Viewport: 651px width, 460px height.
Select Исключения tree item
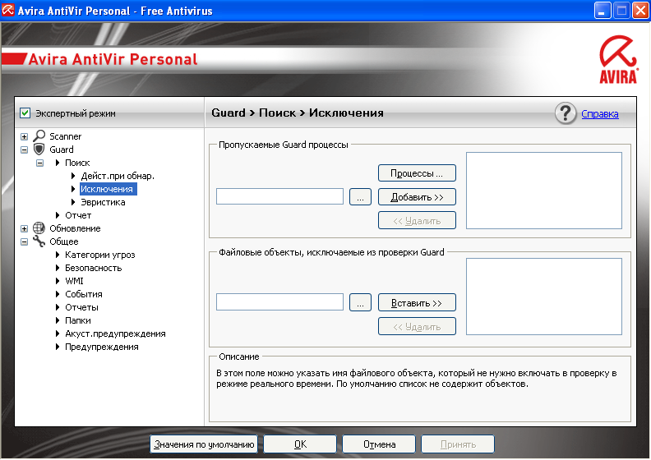(107, 189)
